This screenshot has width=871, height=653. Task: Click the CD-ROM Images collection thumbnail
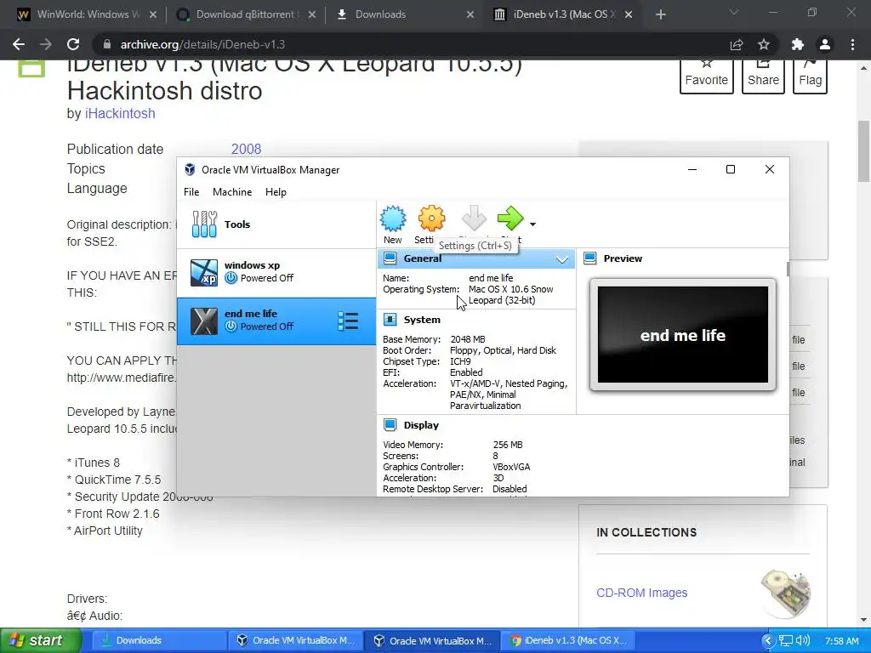pos(785,593)
